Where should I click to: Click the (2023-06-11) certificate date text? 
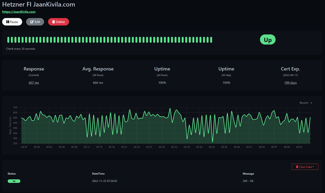pos(290,75)
